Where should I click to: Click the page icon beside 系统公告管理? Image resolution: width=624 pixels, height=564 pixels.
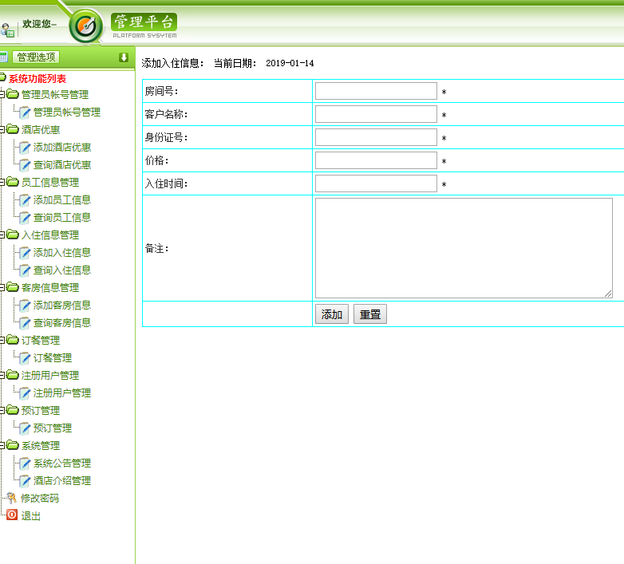pos(25,463)
